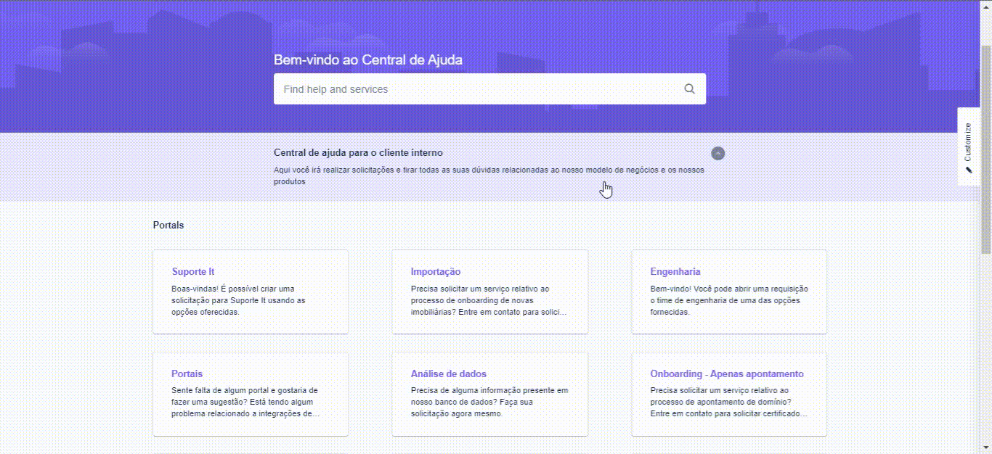Click the 'Bem-vindo ao Central de Ajuda' heading
Viewport: 992px width, 454px height.
tap(367, 60)
